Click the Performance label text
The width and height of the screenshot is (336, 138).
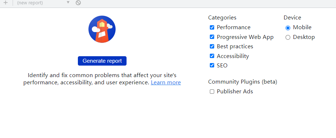234,27
